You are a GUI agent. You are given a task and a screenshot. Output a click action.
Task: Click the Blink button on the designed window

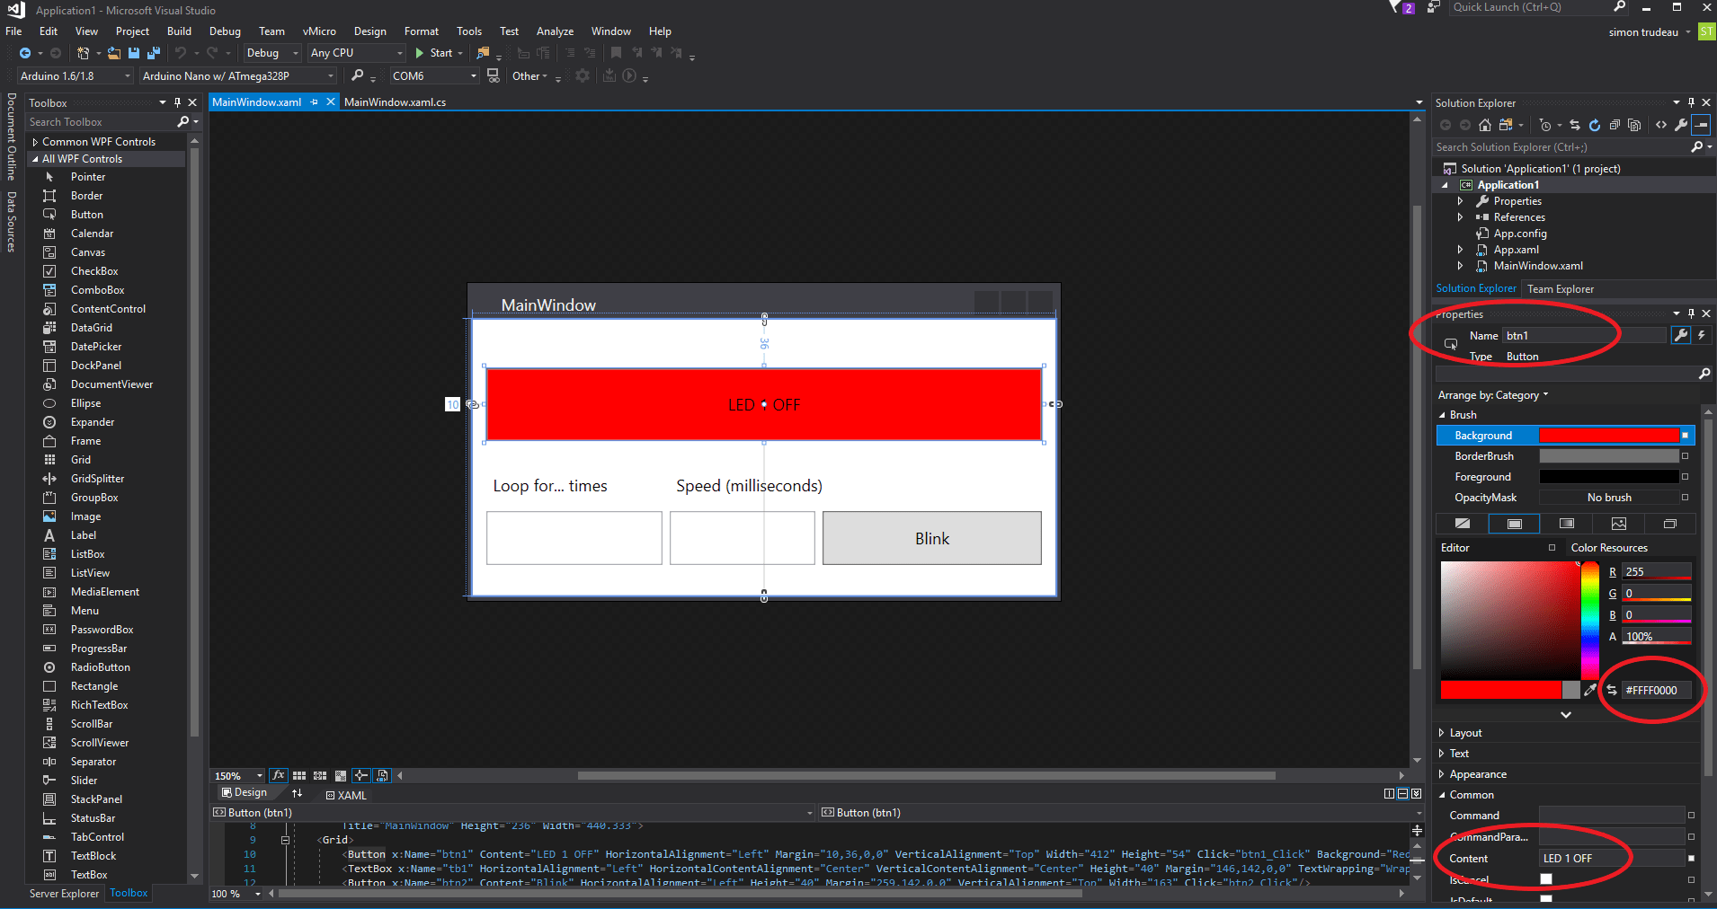coord(931,538)
